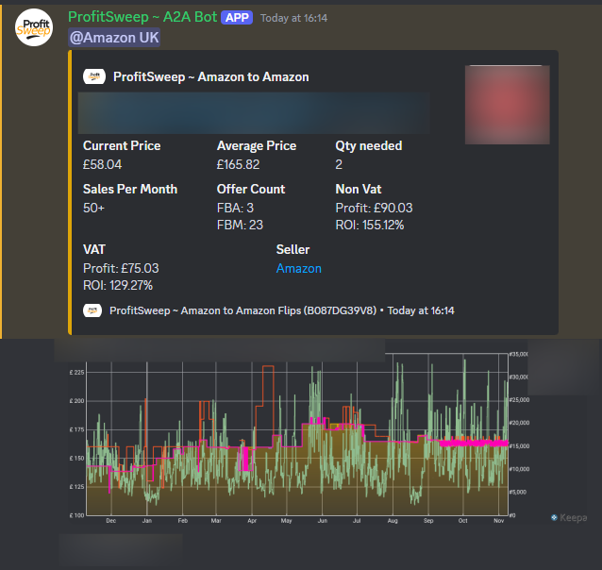
Task: Select the Sales Per Month value 50+
Action: 93,209
